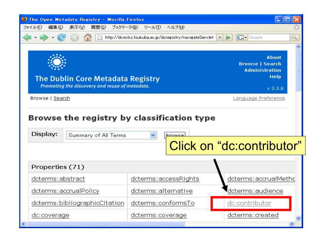Viewport: 322px width, 242px height.
Task: Open the dcterms:alternative property link
Action: point(162,191)
